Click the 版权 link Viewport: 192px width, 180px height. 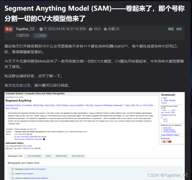[x=179, y=29]
